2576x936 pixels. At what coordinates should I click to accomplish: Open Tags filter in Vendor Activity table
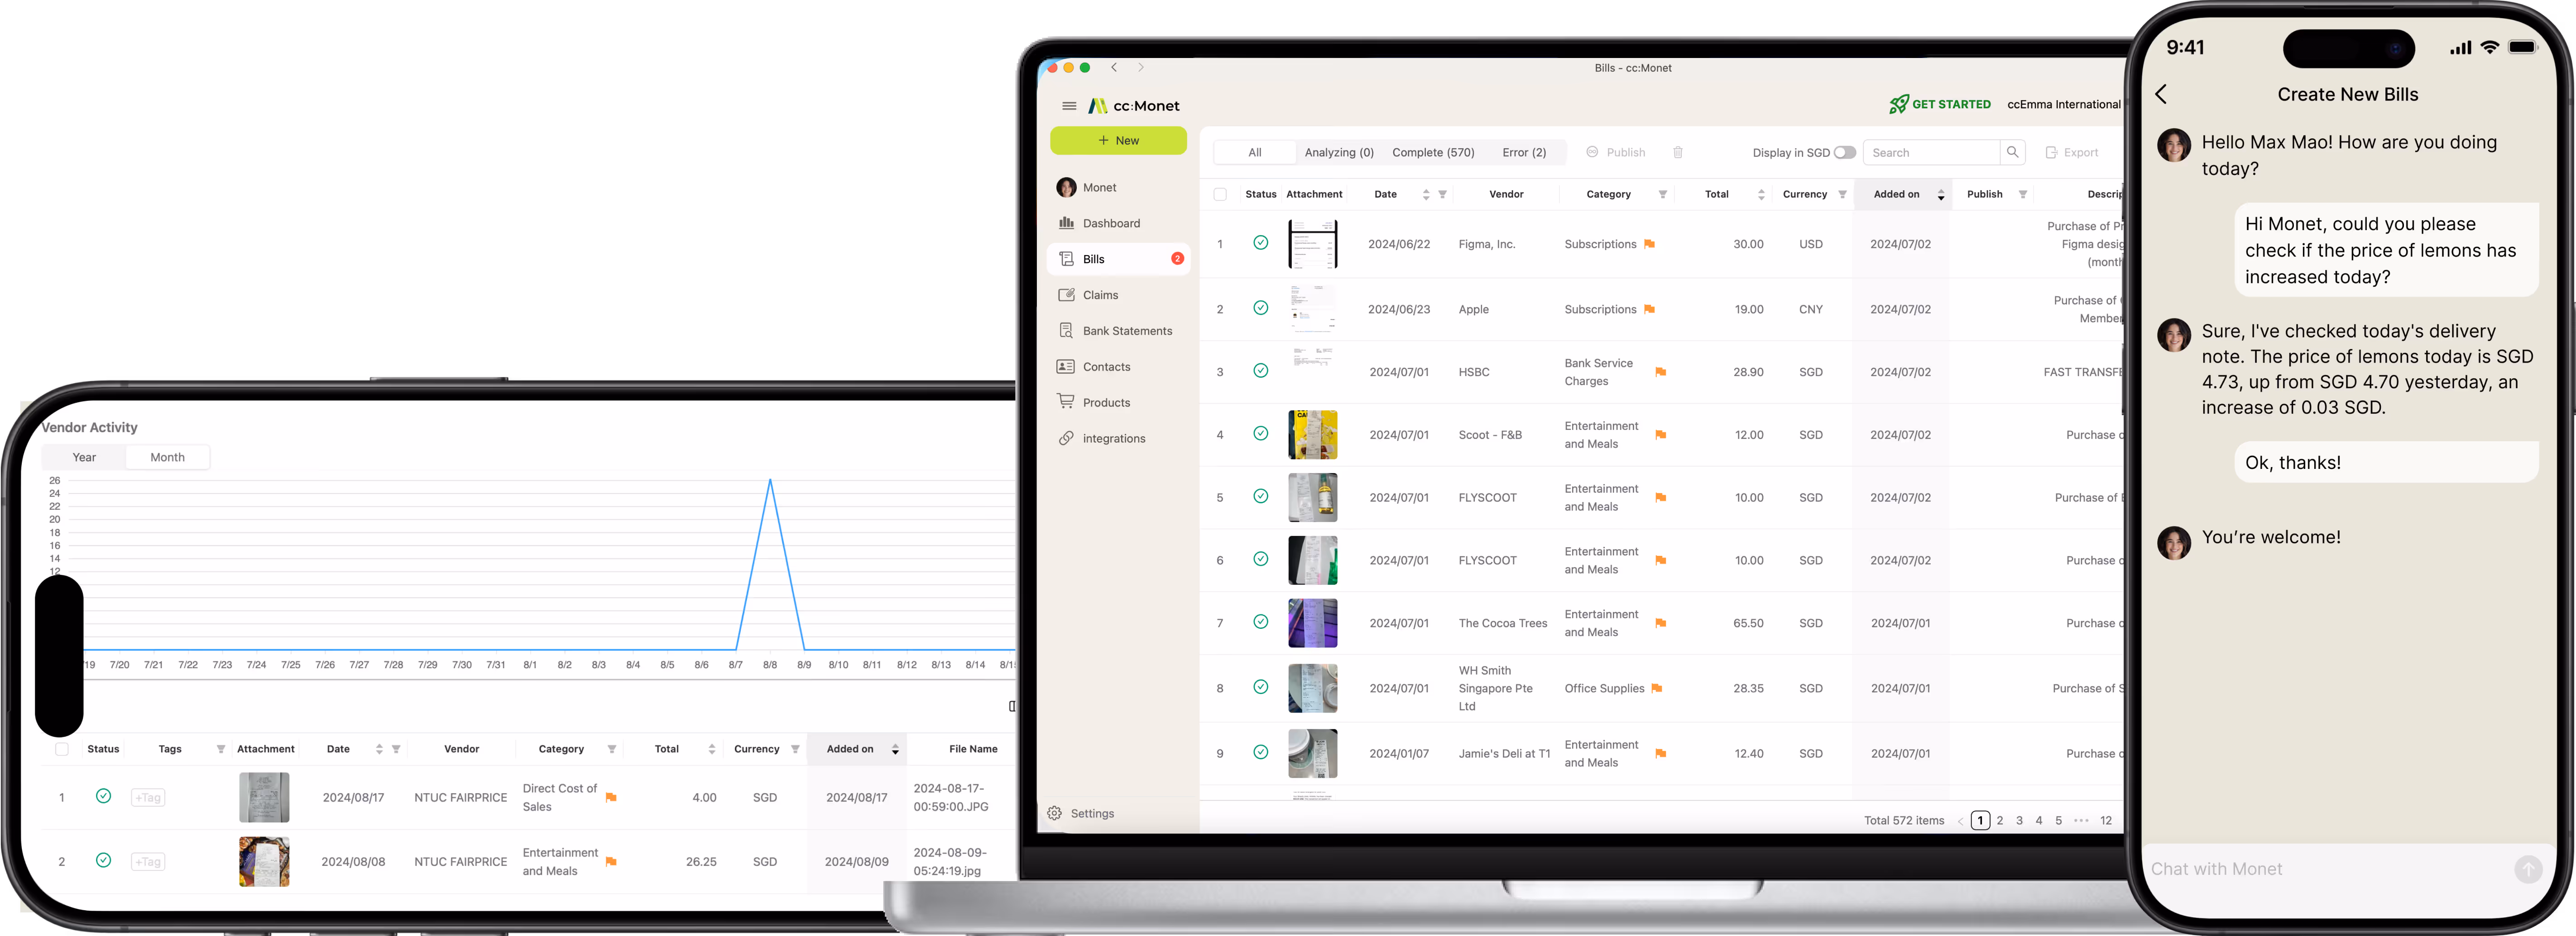tap(220, 749)
